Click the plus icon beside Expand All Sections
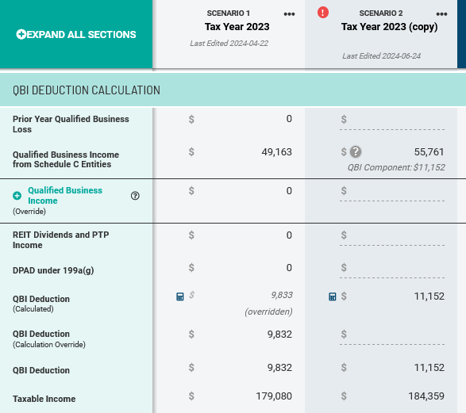Image resolution: width=466 pixels, height=413 pixels. [x=21, y=34]
